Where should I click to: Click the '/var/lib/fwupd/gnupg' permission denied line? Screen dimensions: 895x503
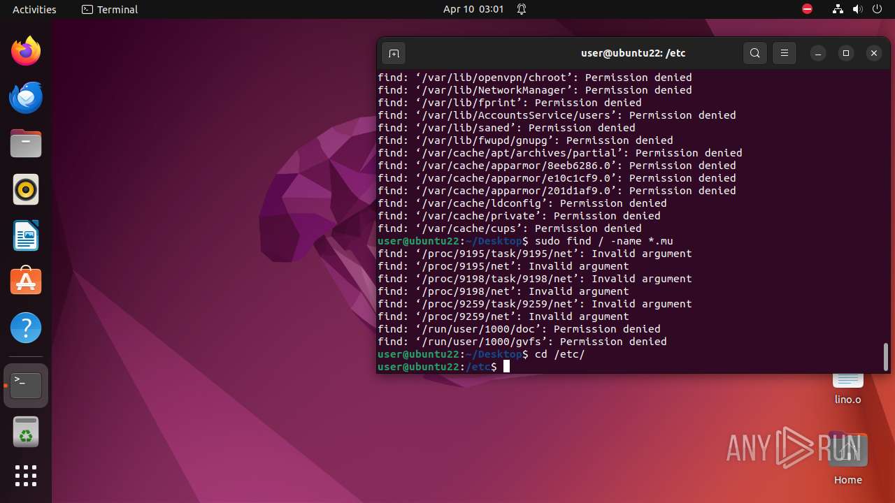pyautogui.click(x=525, y=140)
